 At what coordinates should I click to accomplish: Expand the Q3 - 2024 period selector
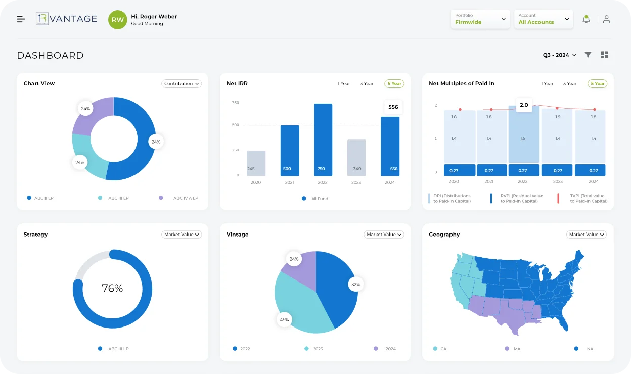tap(560, 55)
